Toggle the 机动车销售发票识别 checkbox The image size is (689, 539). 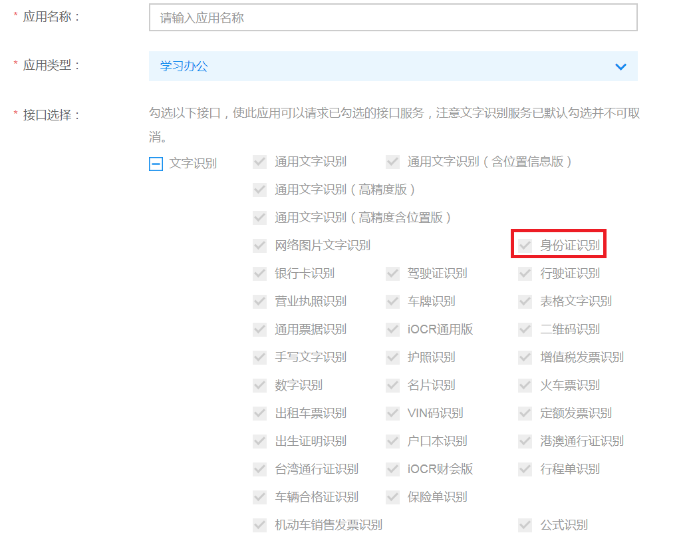tap(259, 525)
